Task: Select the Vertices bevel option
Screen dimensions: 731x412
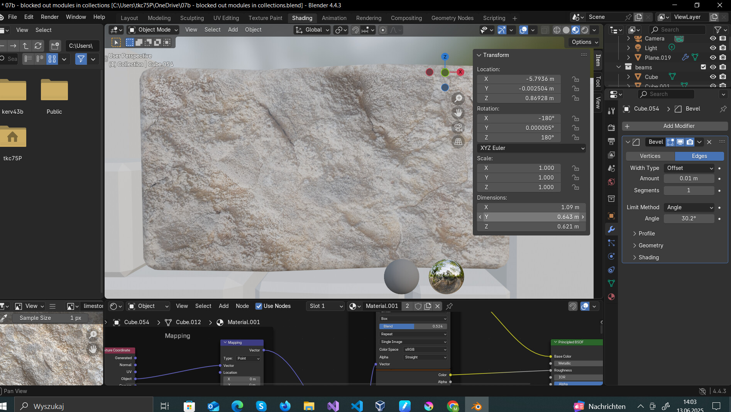Action: coord(650,156)
